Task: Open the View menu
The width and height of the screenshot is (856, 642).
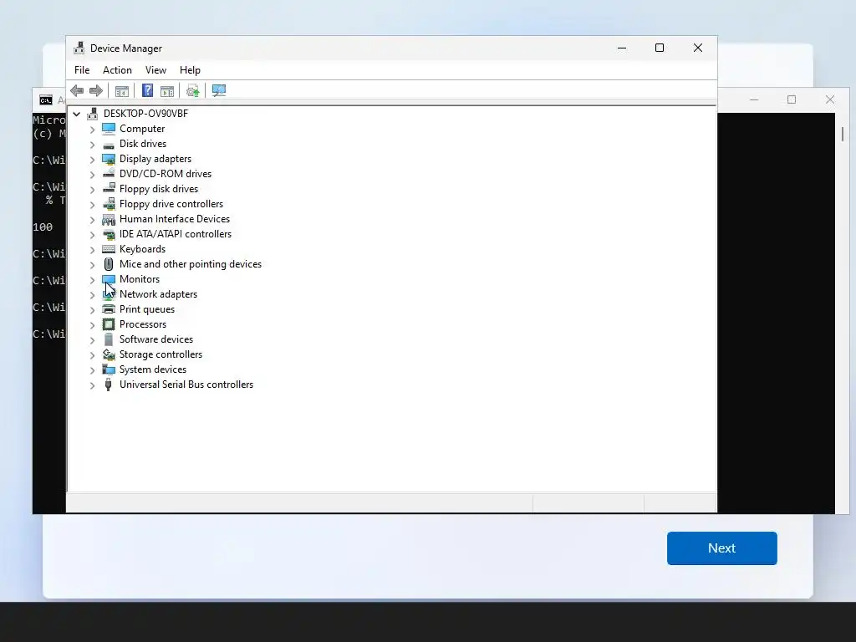Action: tap(155, 70)
